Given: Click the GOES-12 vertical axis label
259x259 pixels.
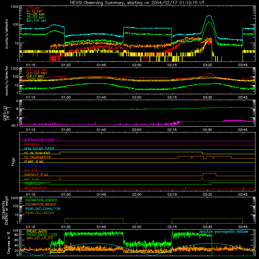Looking at the screenshot, I should [x=6, y=113].
